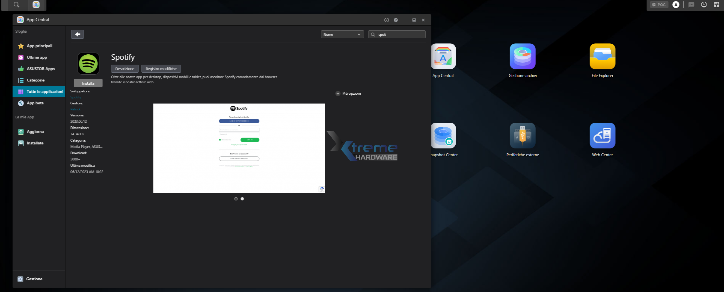The height and width of the screenshot is (292, 724).
Task: Expand Più opzioni
Action: (348, 94)
